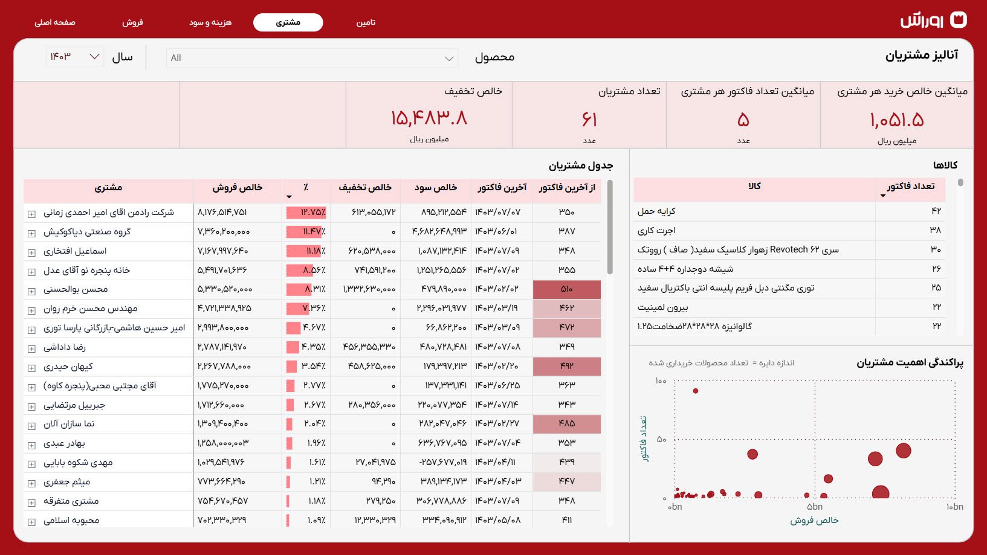Expand the رضا داداشی customer row
Viewport: 987px width, 555px height.
pyautogui.click(x=31, y=348)
